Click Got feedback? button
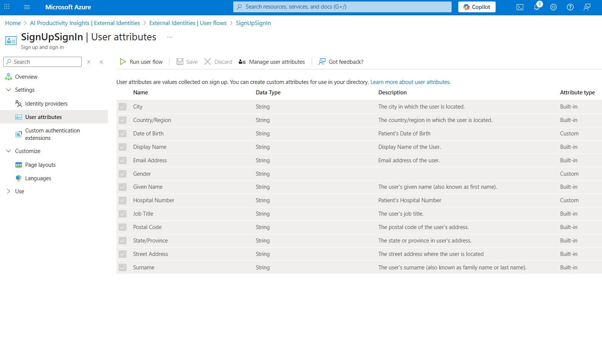The width and height of the screenshot is (602, 341). (x=341, y=62)
